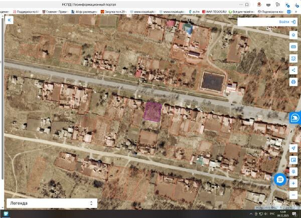The height and width of the screenshot is (218, 301).
Task: Click the volume tray icon
Action: tap(266, 214)
